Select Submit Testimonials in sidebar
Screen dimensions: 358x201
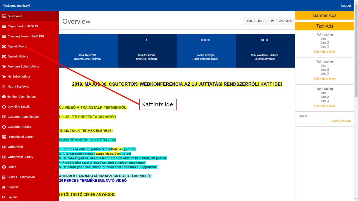click(x=21, y=177)
